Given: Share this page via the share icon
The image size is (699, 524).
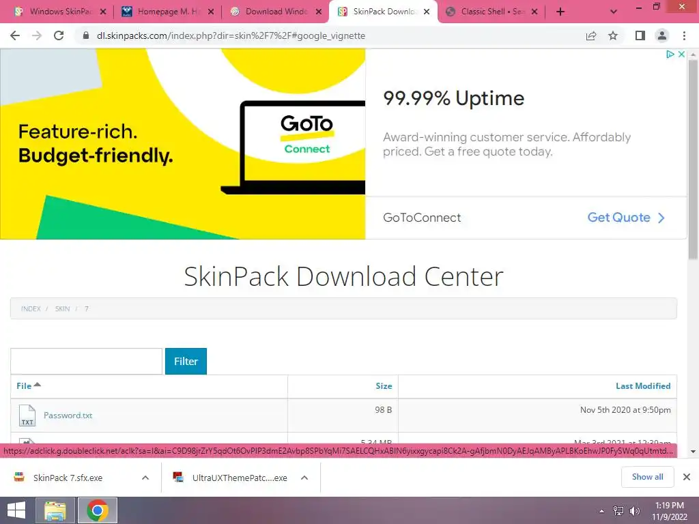Looking at the screenshot, I should pyautogui.click(x=591, y=35).
